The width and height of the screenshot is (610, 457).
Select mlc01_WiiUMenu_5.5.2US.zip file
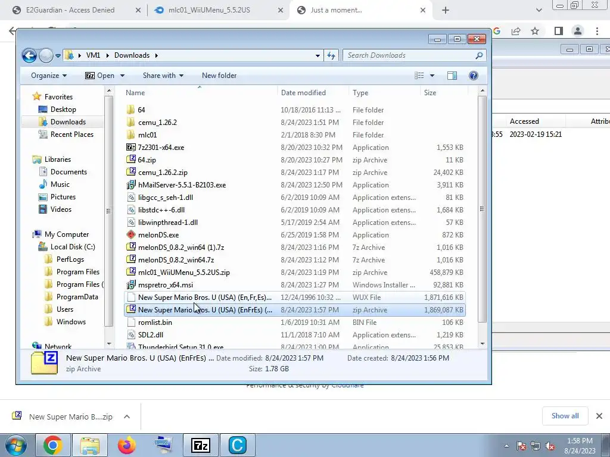click(294, 273)
